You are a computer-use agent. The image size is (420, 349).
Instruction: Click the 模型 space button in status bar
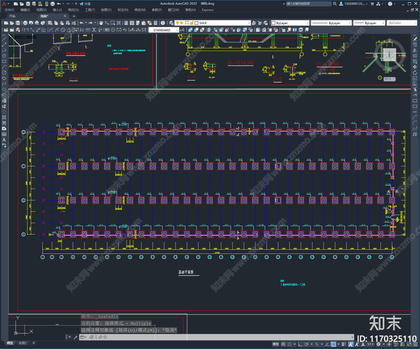(x=276, y=344)
